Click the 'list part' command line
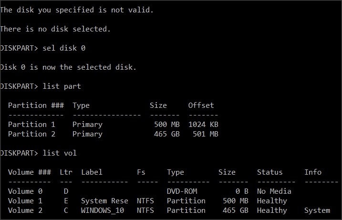 (x=62, y=86)
